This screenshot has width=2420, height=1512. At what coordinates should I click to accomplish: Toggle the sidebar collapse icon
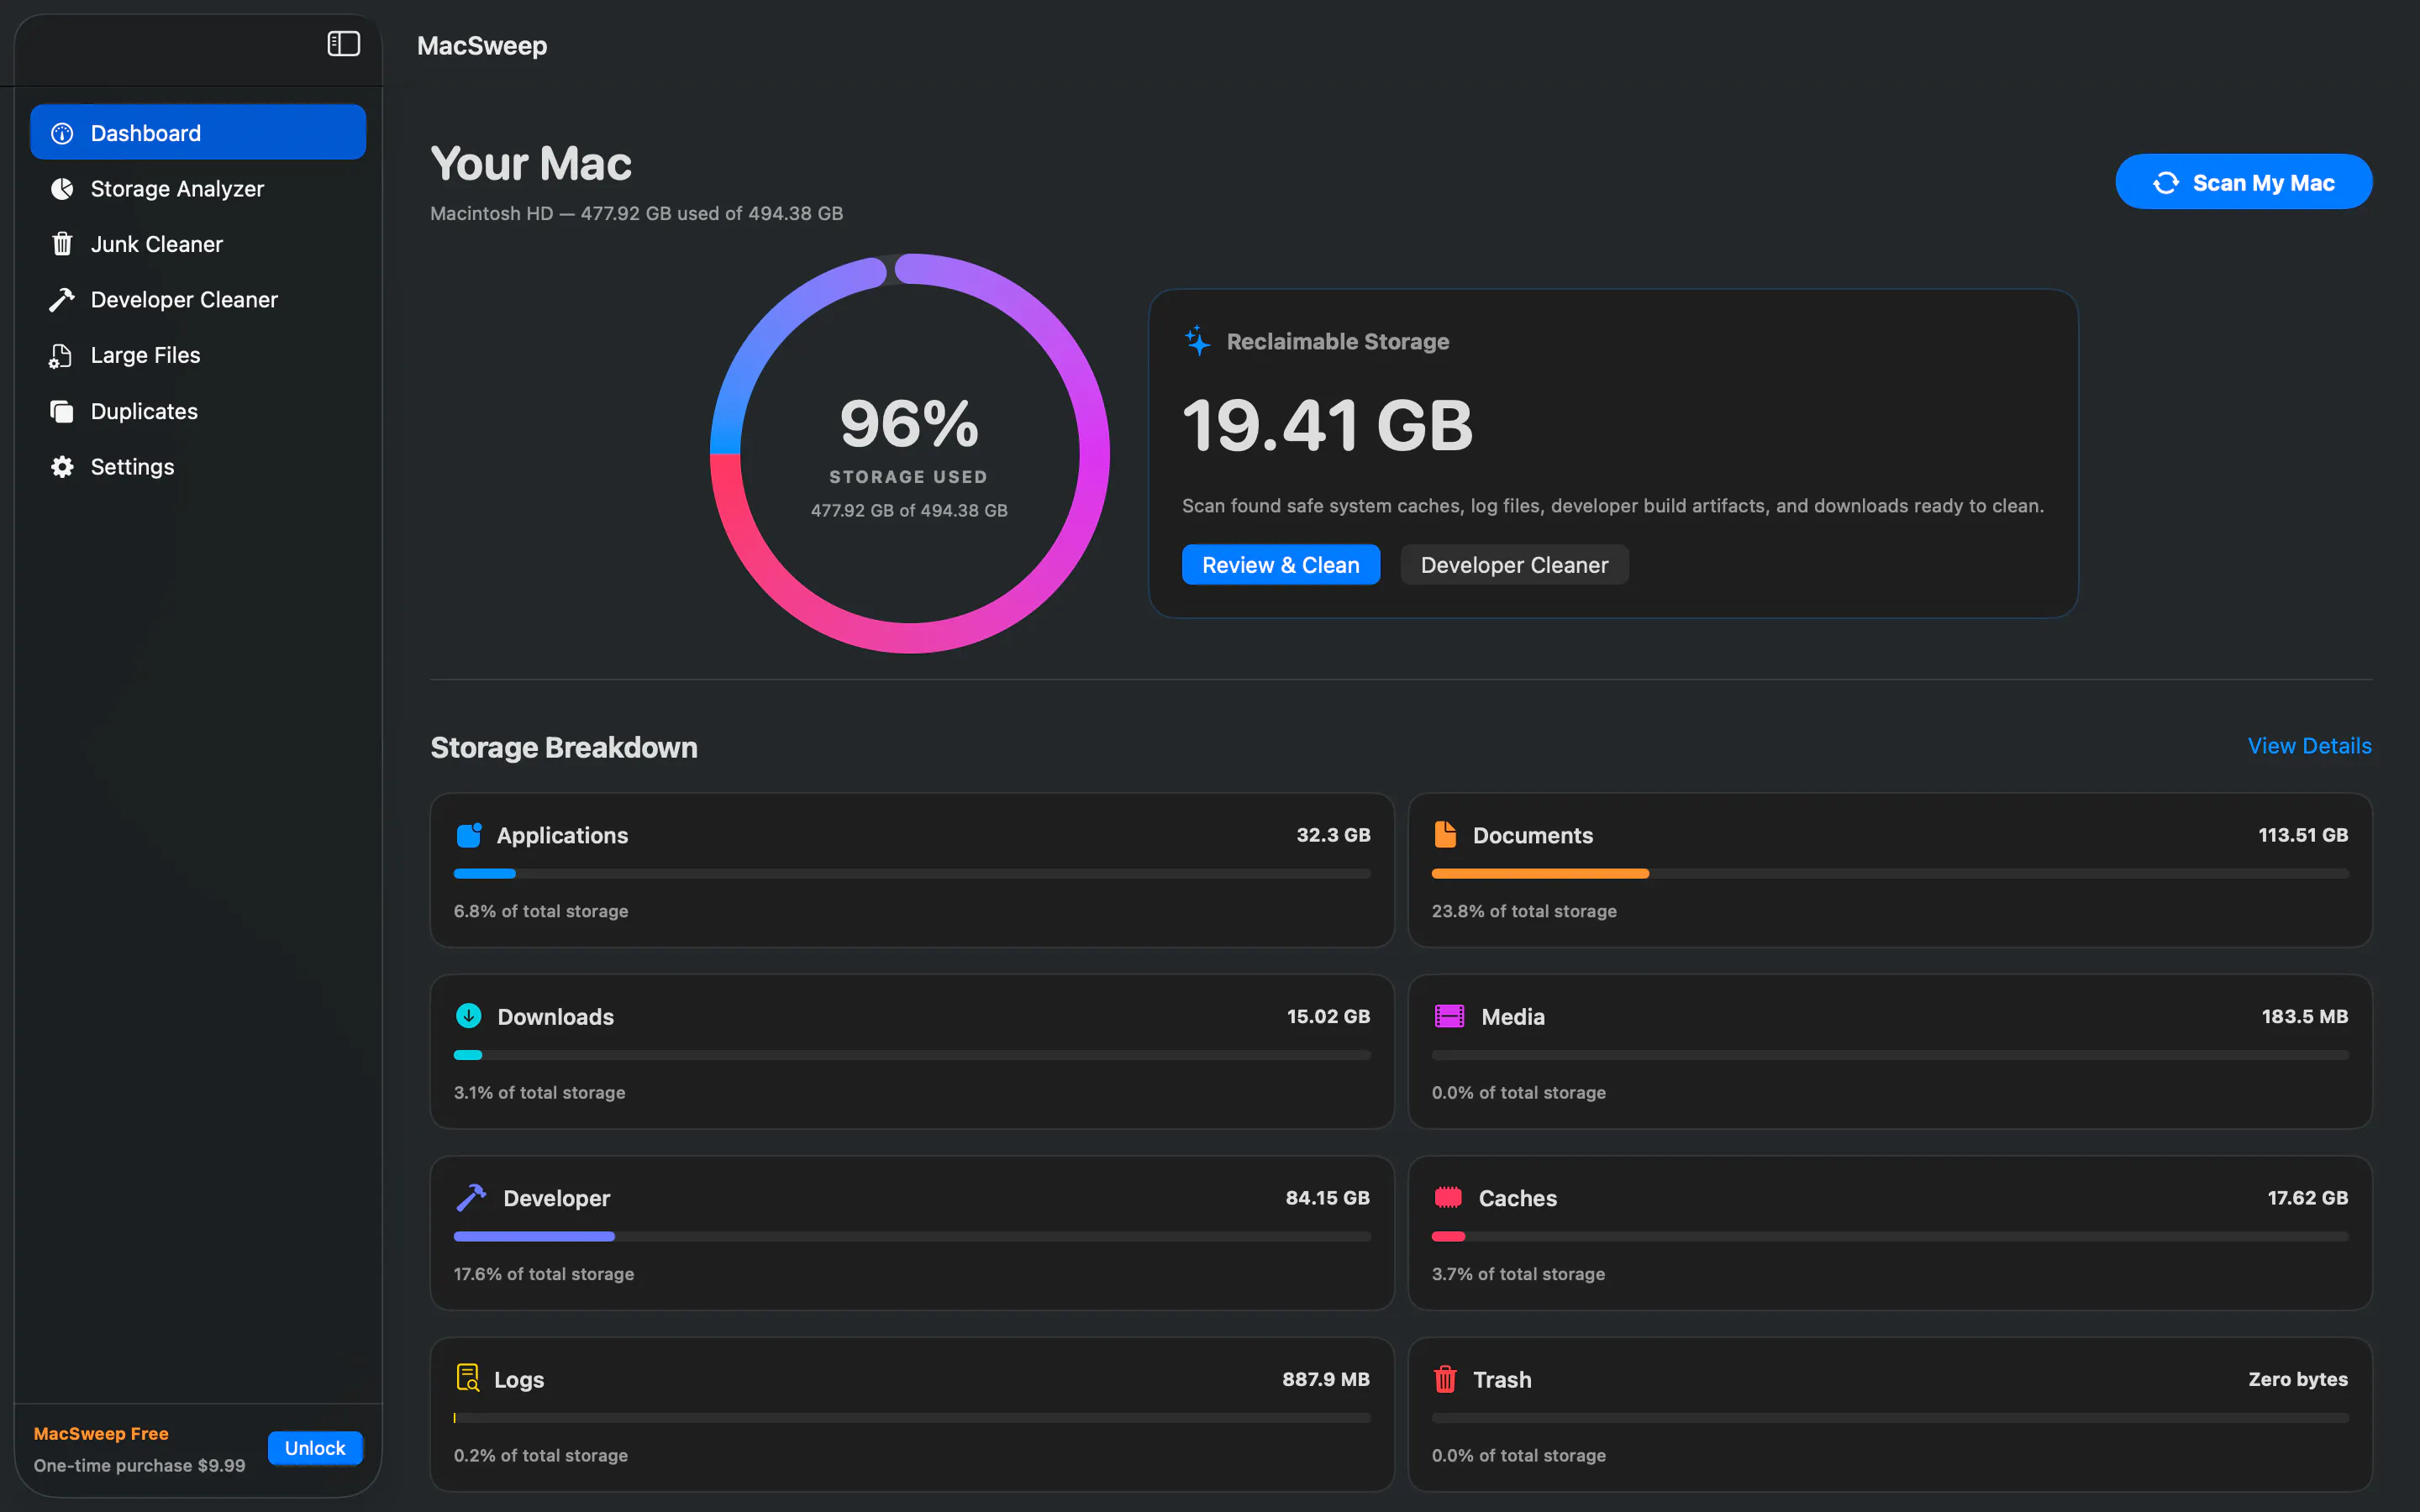click(x=343, y=44)
